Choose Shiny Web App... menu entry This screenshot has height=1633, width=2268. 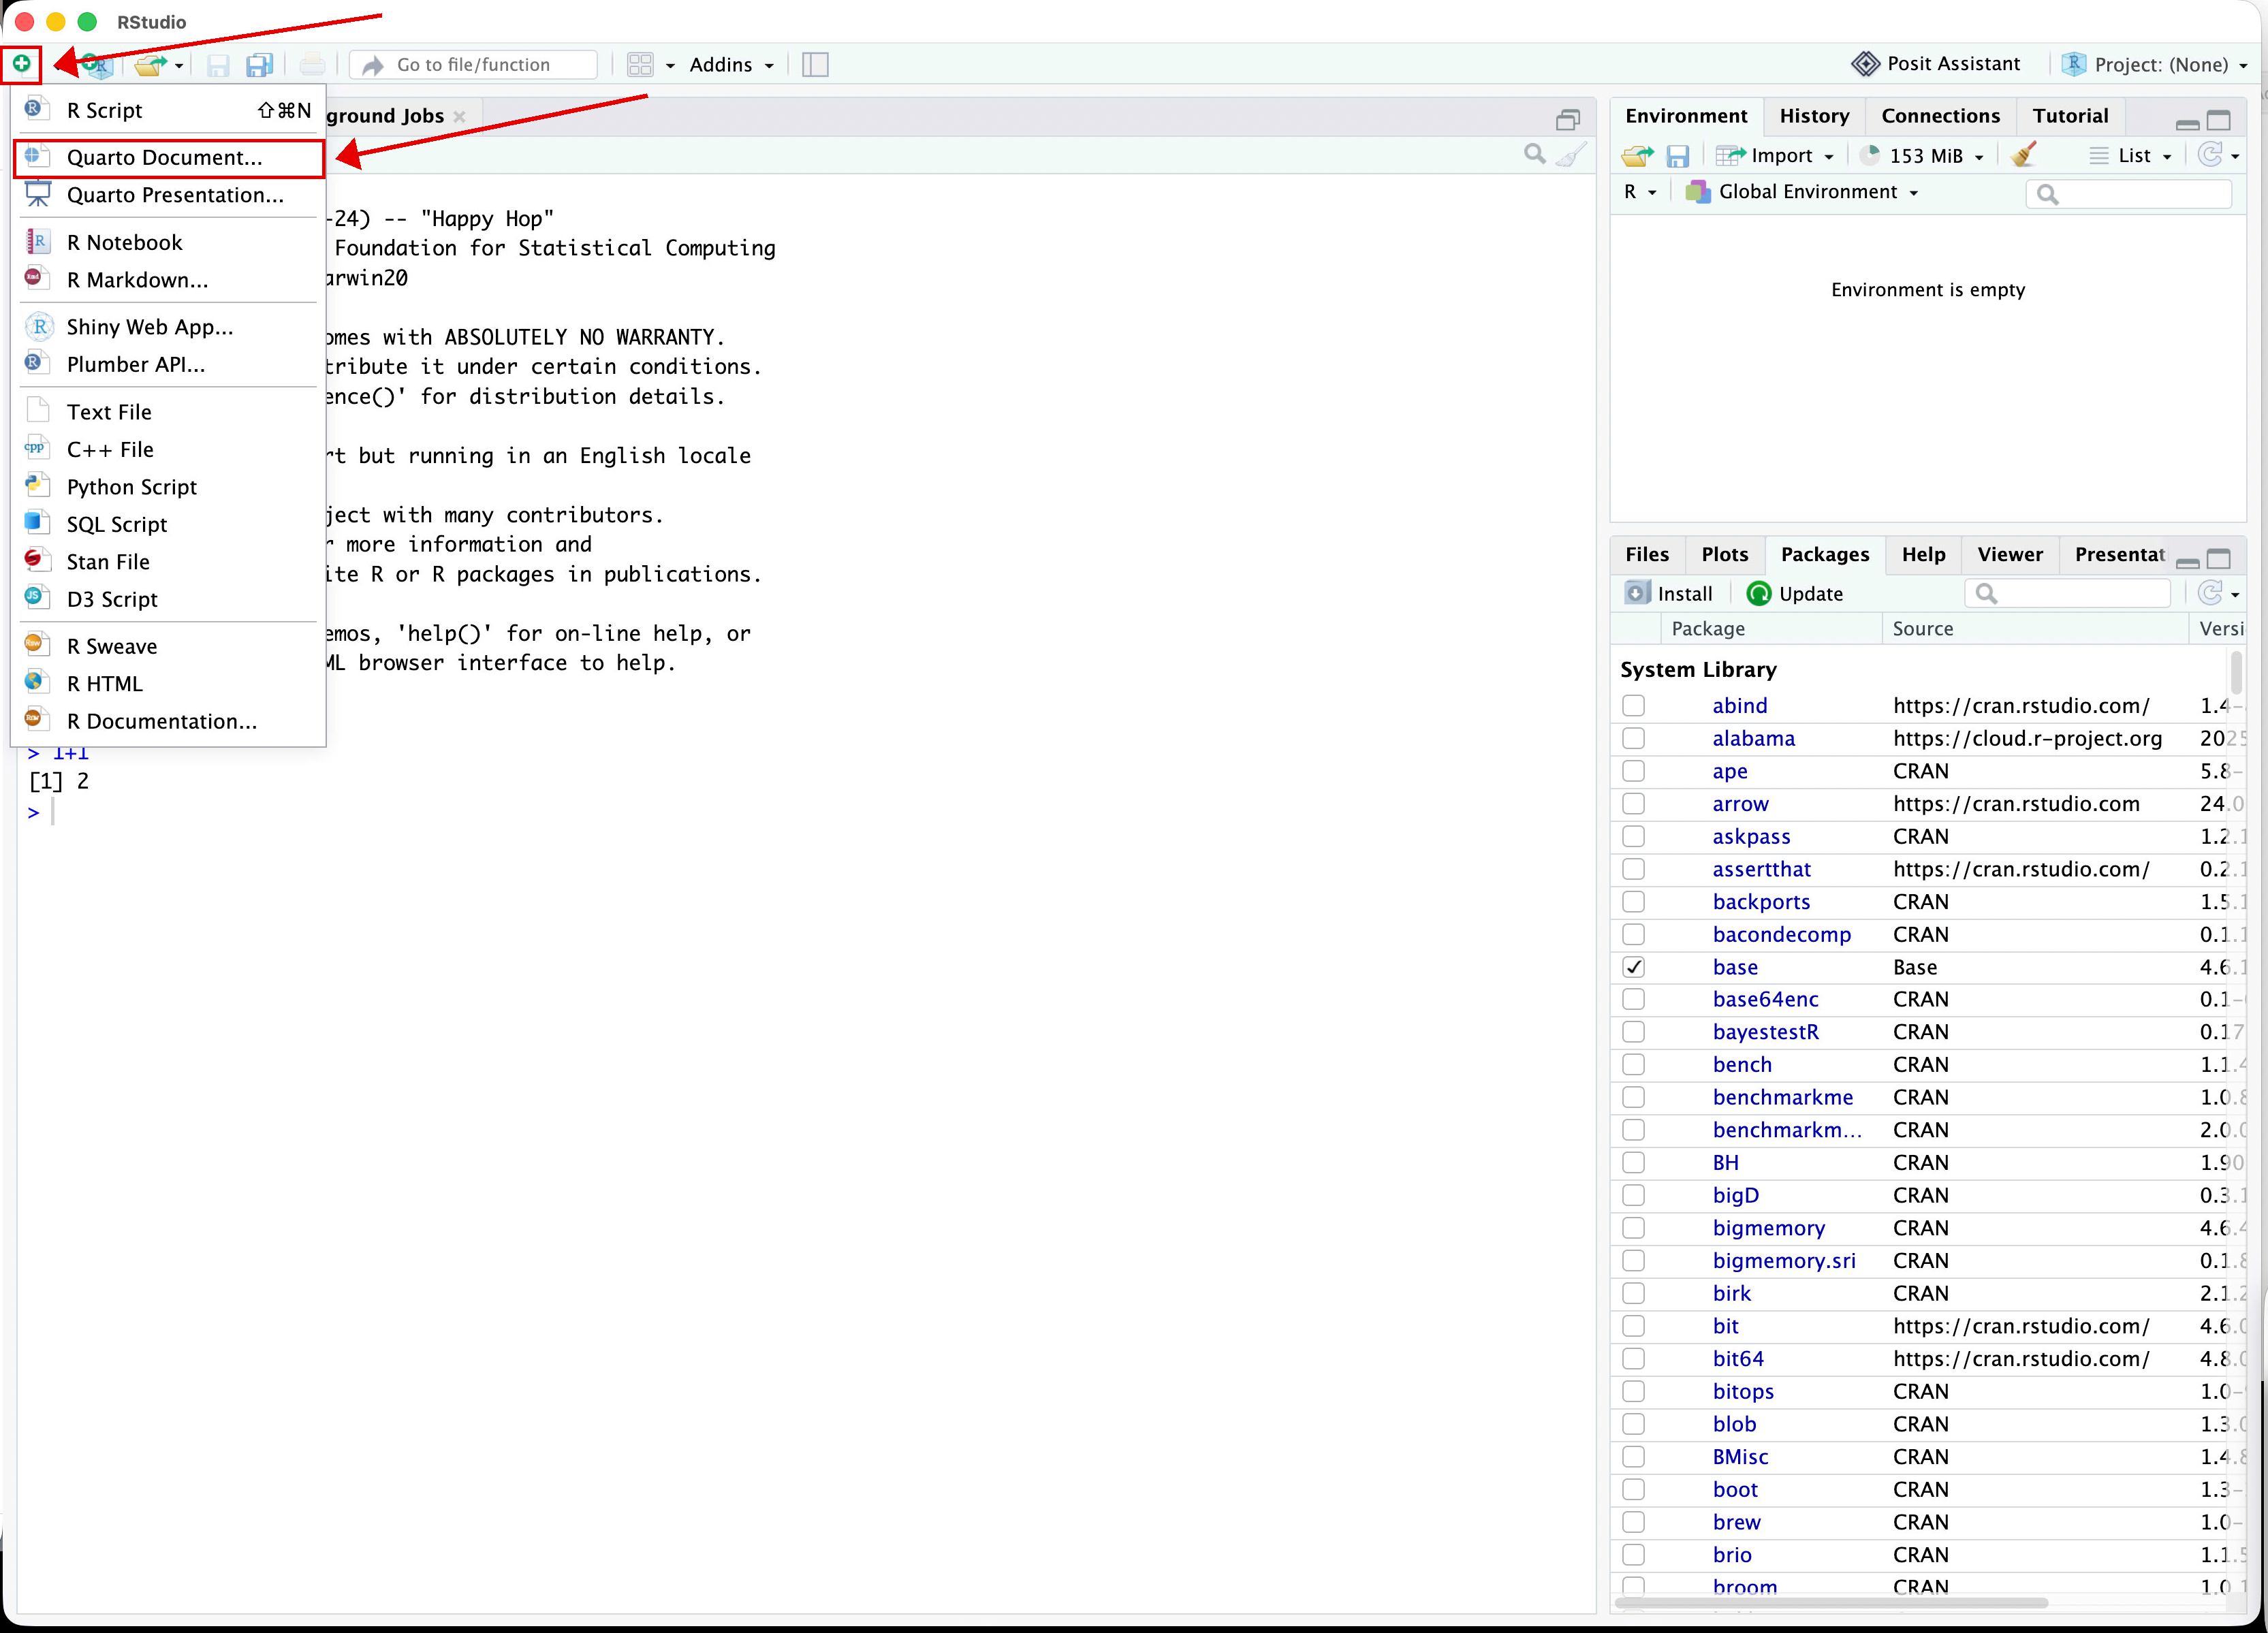tap(169, 327)
